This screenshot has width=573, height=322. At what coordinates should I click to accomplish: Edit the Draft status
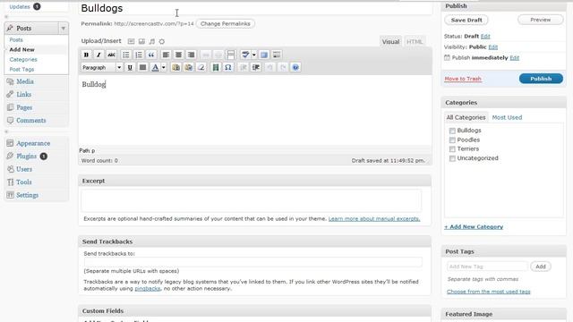point(485,36)
